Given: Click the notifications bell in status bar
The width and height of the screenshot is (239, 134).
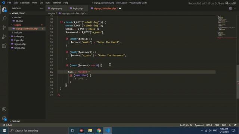Looking at the screenshot, I should (x=235, y=125).
